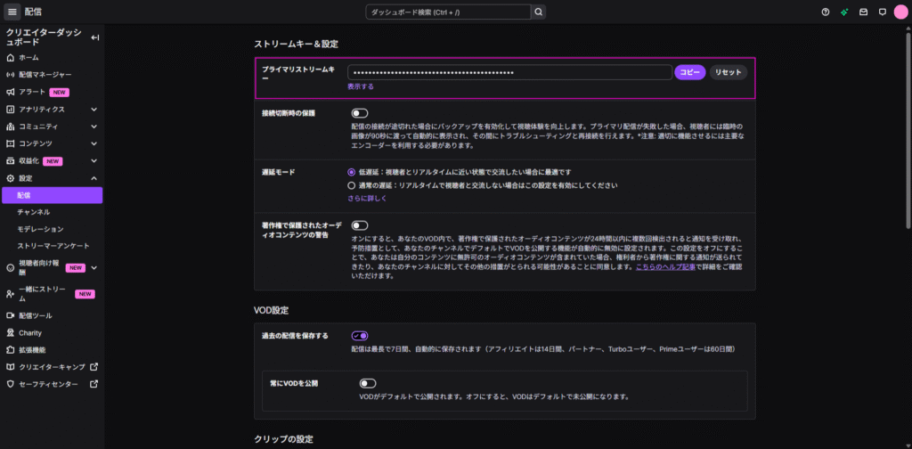Click the masked primary stream key field
912x449 pixels.
(510, 72)
